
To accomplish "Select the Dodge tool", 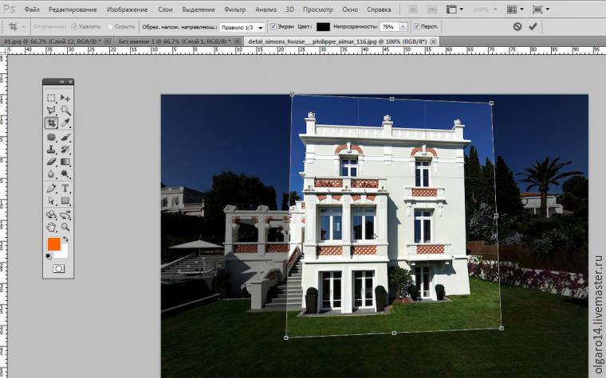I will tap(65, 174).
